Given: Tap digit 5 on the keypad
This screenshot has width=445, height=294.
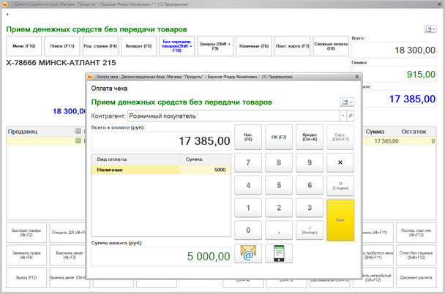Looking at the screenshot, I should tap(279, 186).
